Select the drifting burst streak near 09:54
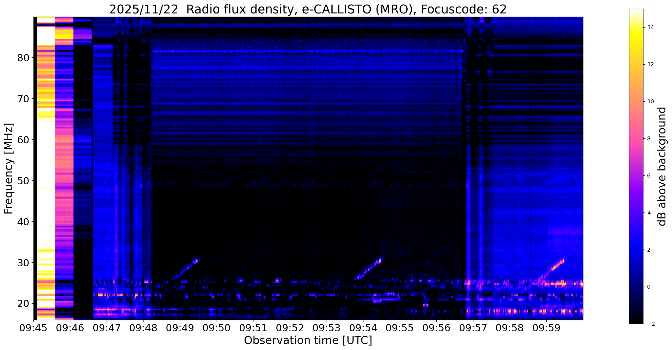 click(368, 269)
